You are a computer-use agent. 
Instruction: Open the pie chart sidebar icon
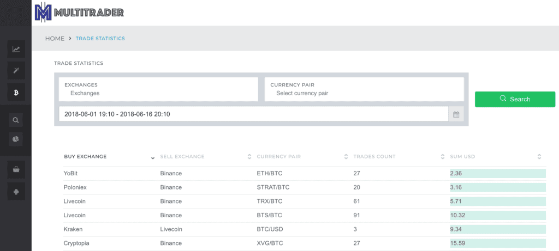[x=16, y=139]
